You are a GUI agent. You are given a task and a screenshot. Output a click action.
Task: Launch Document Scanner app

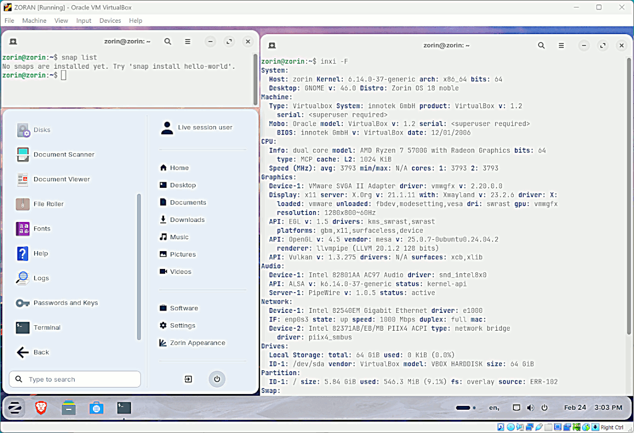tap(55, 154)
